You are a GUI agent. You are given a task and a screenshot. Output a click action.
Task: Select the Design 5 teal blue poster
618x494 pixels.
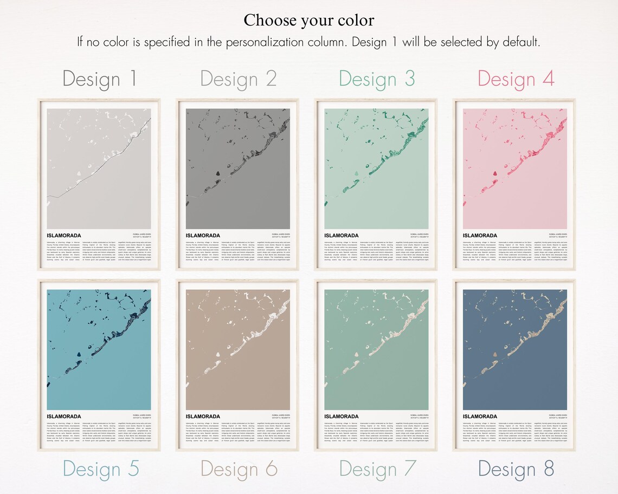click(99, 365)
